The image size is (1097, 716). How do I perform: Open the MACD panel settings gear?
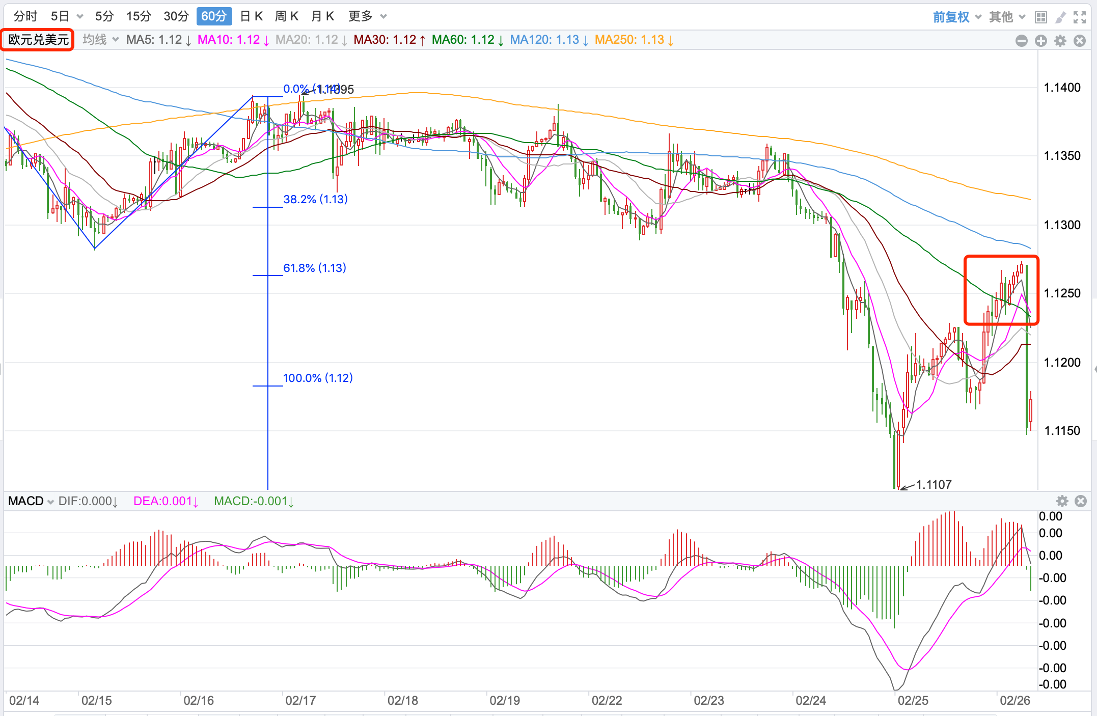pos(1062,501)
